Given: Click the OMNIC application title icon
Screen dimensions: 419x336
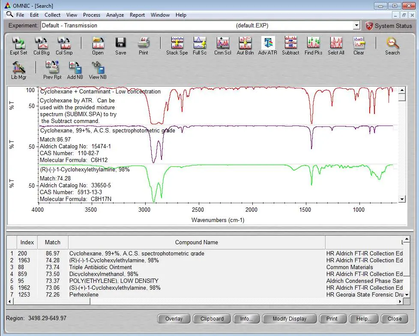Looking at the screenshot, I should (x=8, y=6).
